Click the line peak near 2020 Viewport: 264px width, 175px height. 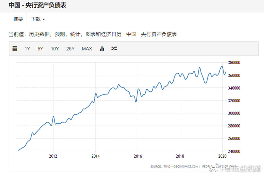click(222, 66)
